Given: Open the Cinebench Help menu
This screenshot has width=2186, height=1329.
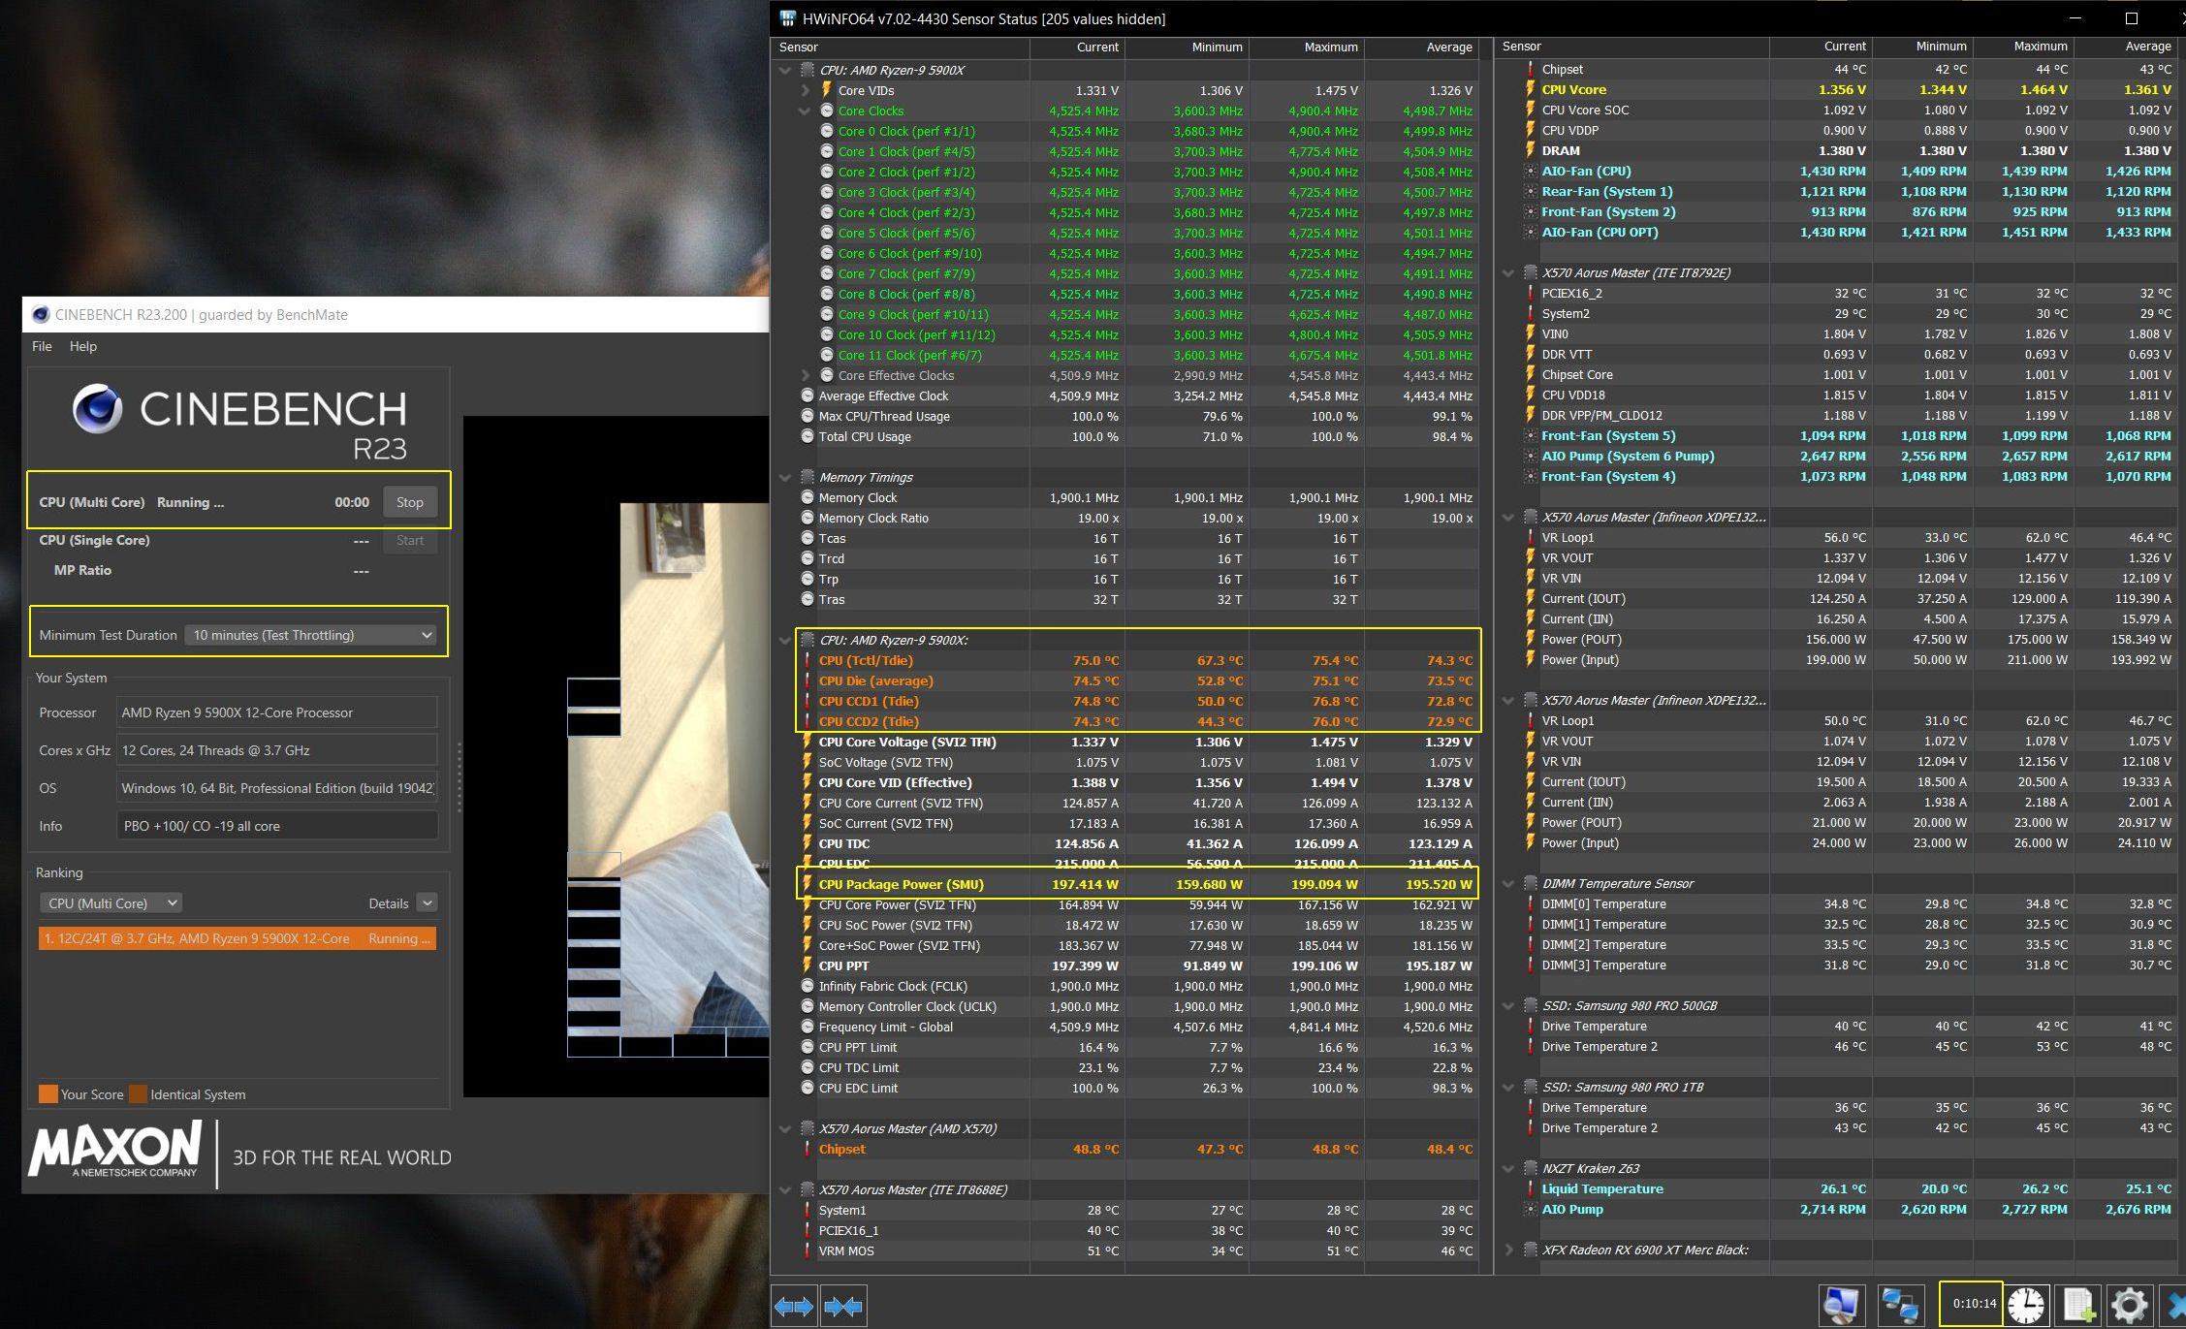Looking at the screenshot, I should click(83, 346).
